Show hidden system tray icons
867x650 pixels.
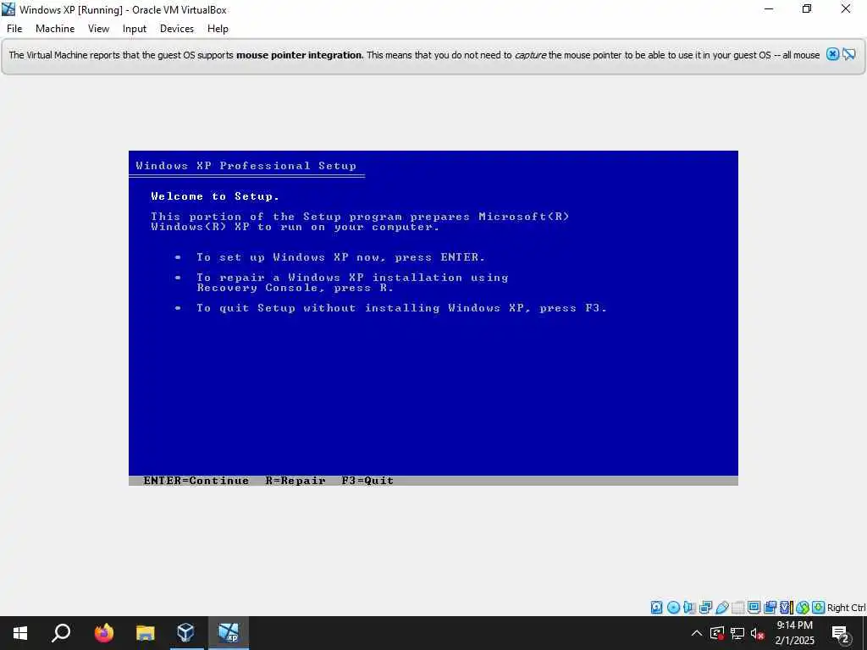click(697, 633)
